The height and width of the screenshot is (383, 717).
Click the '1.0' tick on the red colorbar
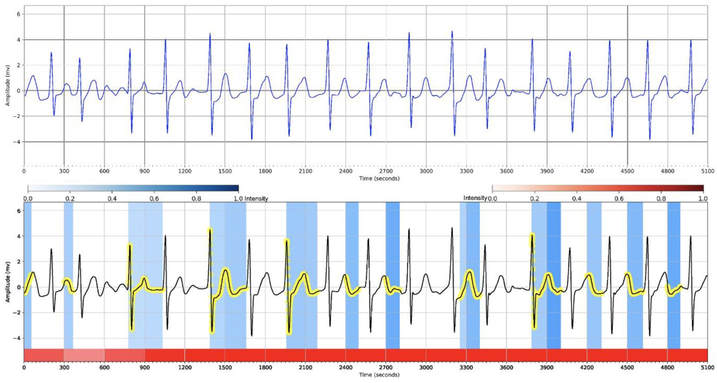click(703, 199)
